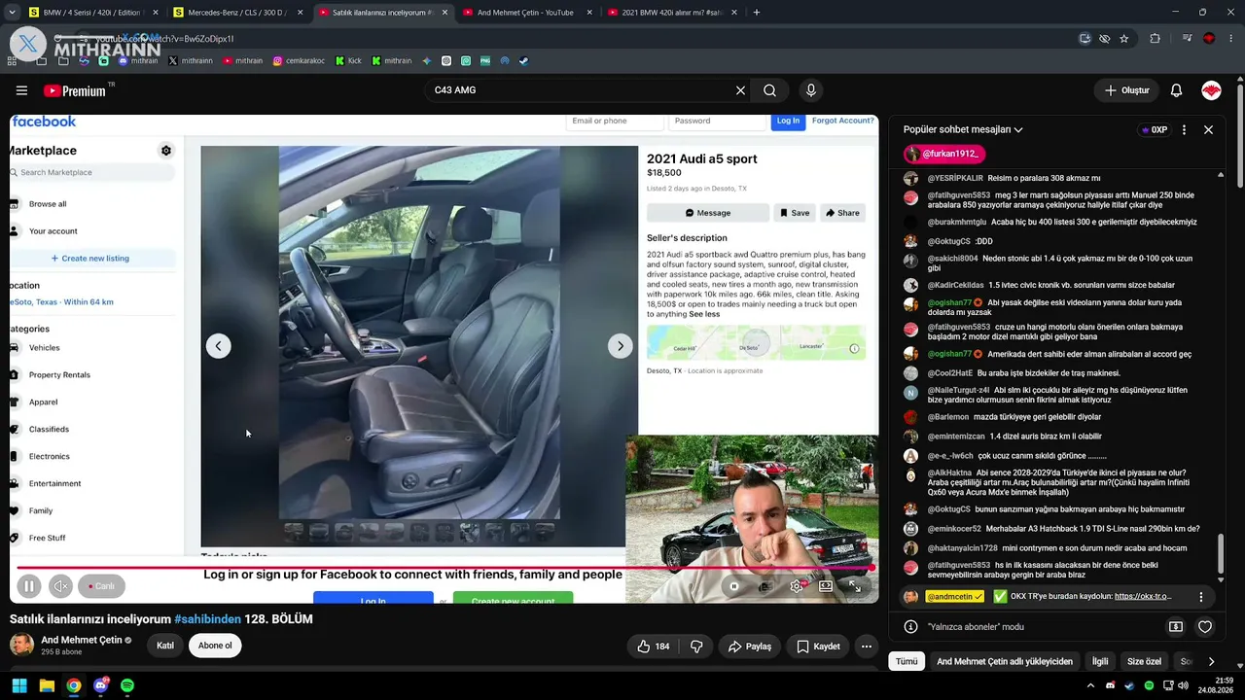Open And Mehmet Çetin channel avatar
Viewport: 1245px width, 700px height.
(x=21, y=645)
